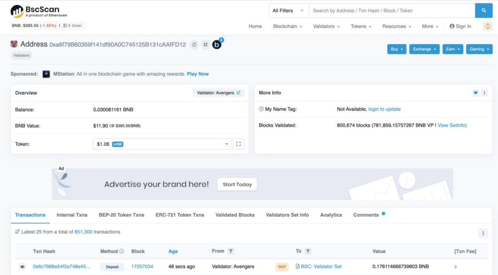Open the Blockchain menu
Screen dimensions: 498x275
point(287,26)
